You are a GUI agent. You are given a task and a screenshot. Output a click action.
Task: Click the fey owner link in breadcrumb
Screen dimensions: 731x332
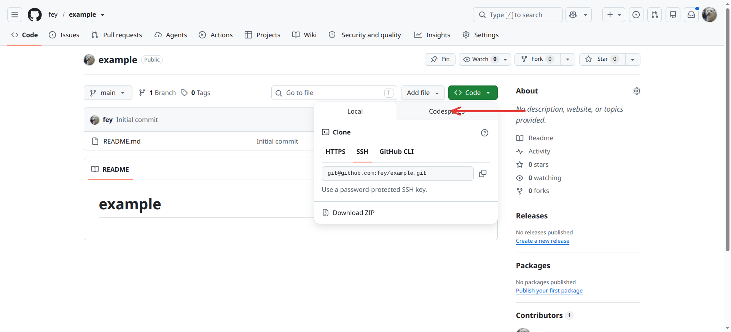tap(53, 14)
